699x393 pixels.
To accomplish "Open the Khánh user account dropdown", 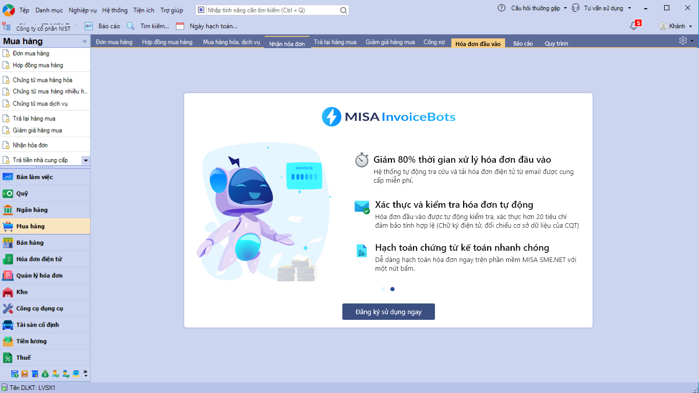I will 676,26.
